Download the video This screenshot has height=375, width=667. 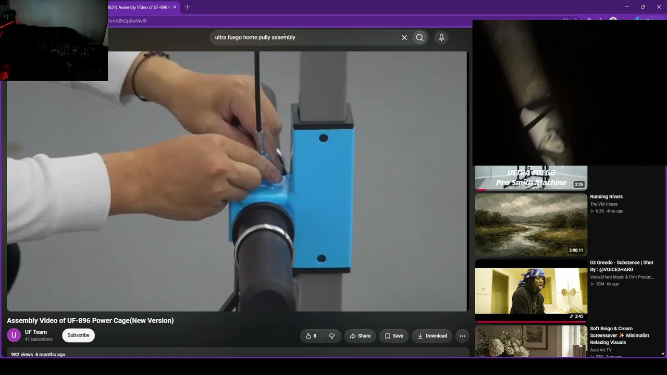pyautogui.click(x=432, y=336)
